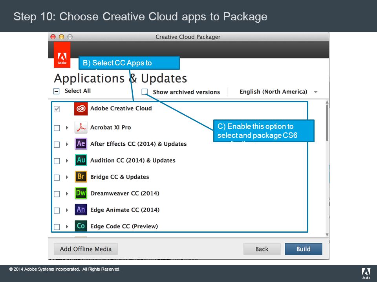This screenshot has height=282, width=377.
Task: Click the Audition Au icon
Action: click(81, 160)
